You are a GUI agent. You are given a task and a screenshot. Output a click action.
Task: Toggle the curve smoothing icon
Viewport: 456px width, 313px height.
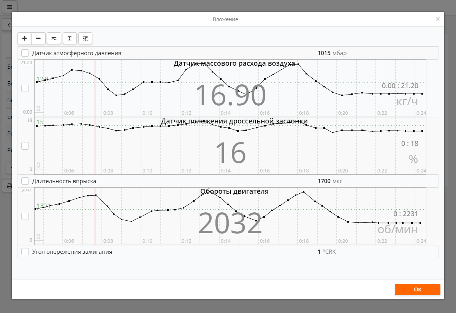[x=54, y=38]
